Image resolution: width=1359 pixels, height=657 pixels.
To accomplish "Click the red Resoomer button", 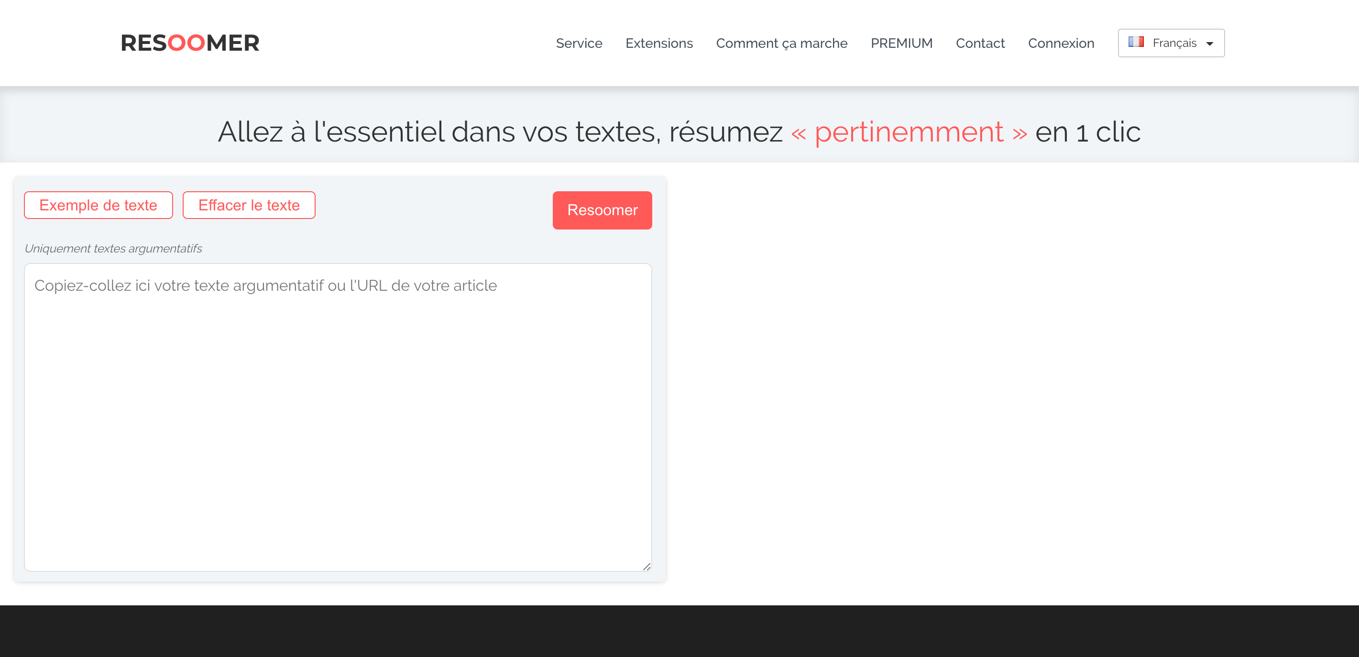I will coord(602,210).
